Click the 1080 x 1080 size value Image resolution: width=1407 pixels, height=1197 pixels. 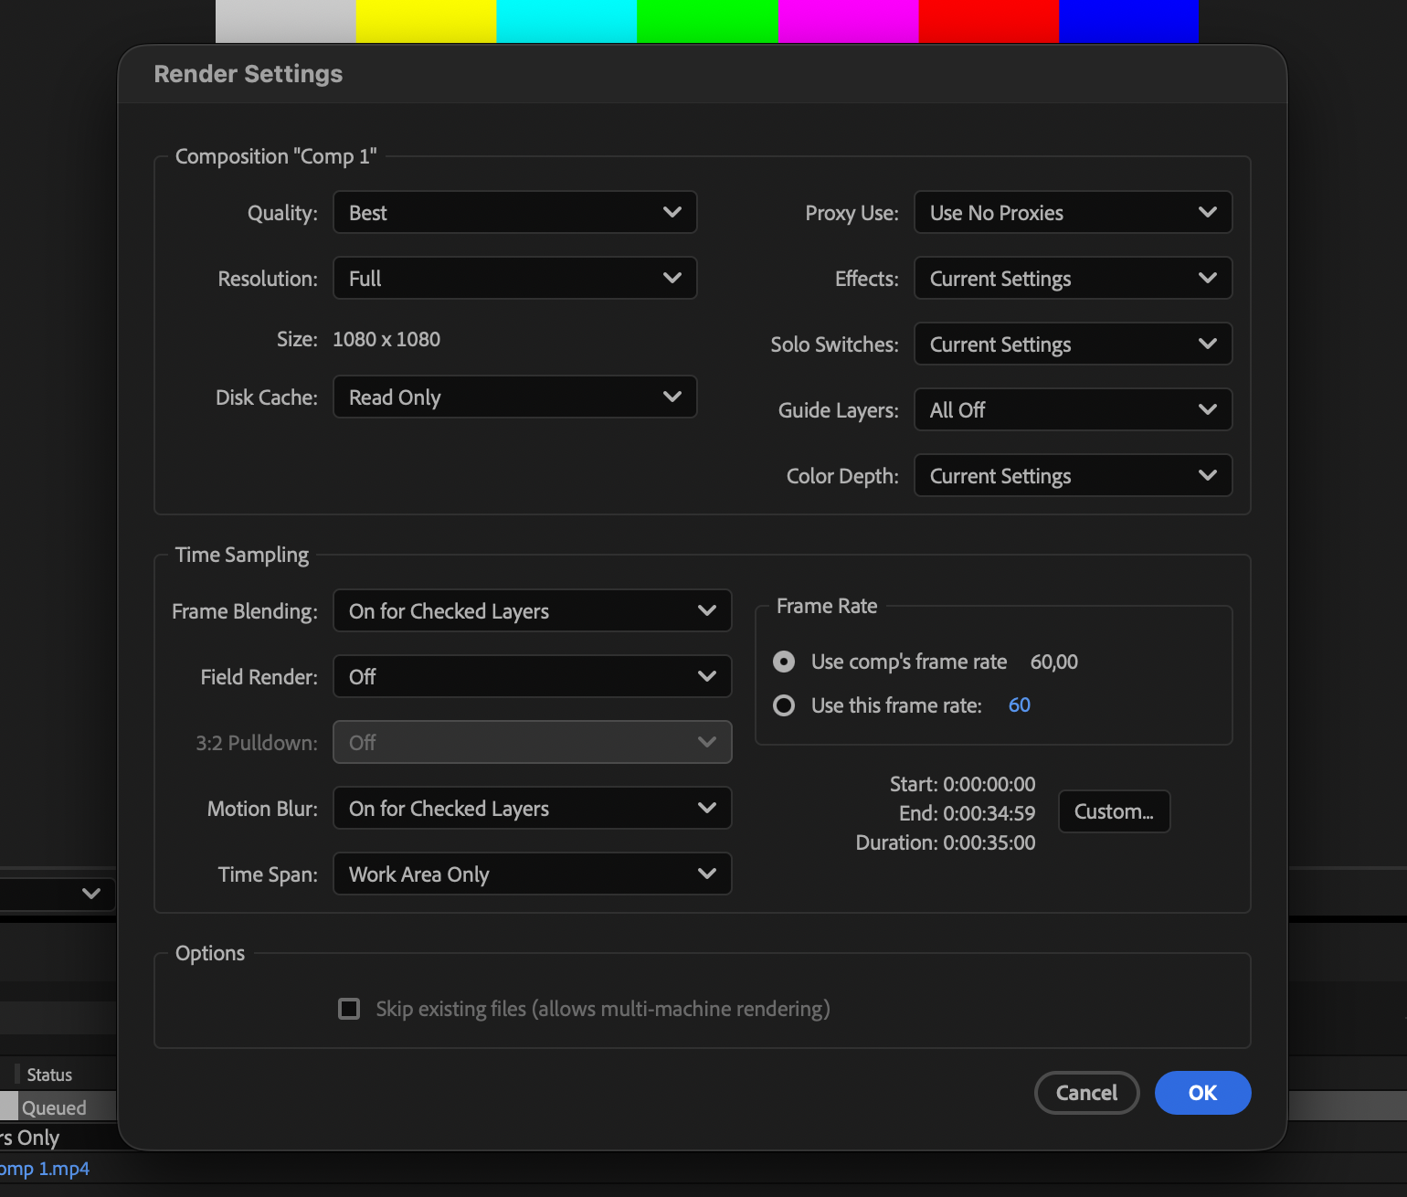[x=386, y=339]
